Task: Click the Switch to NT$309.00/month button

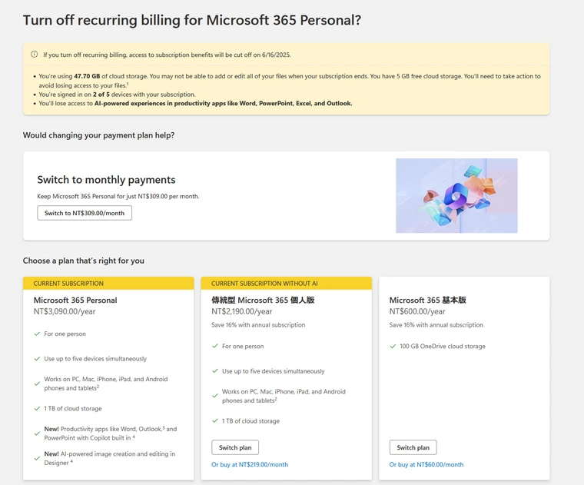Action: (85, 213)
